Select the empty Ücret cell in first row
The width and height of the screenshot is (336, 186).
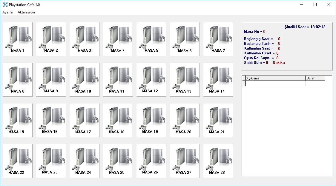click(x=315, y=84)
